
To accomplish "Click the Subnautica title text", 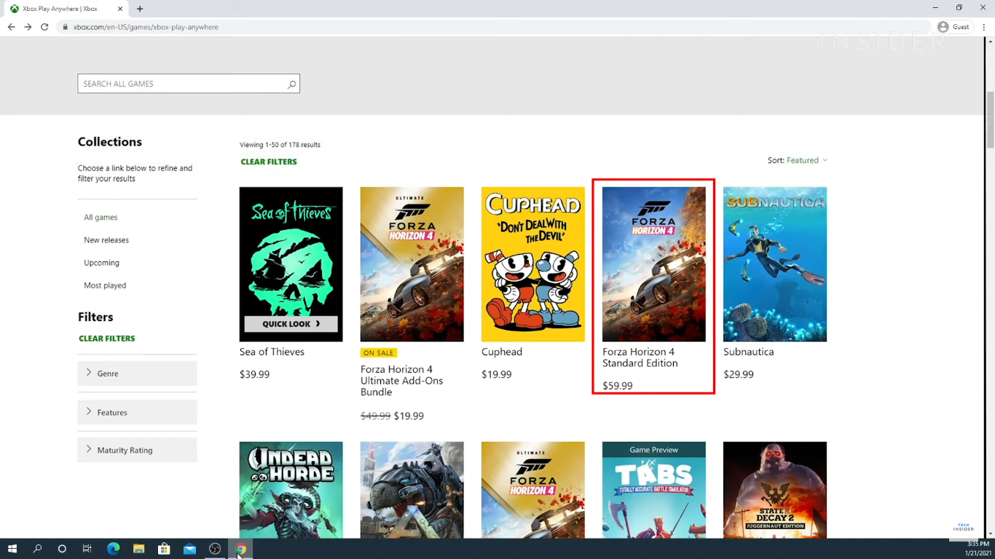I will (749, 352).
